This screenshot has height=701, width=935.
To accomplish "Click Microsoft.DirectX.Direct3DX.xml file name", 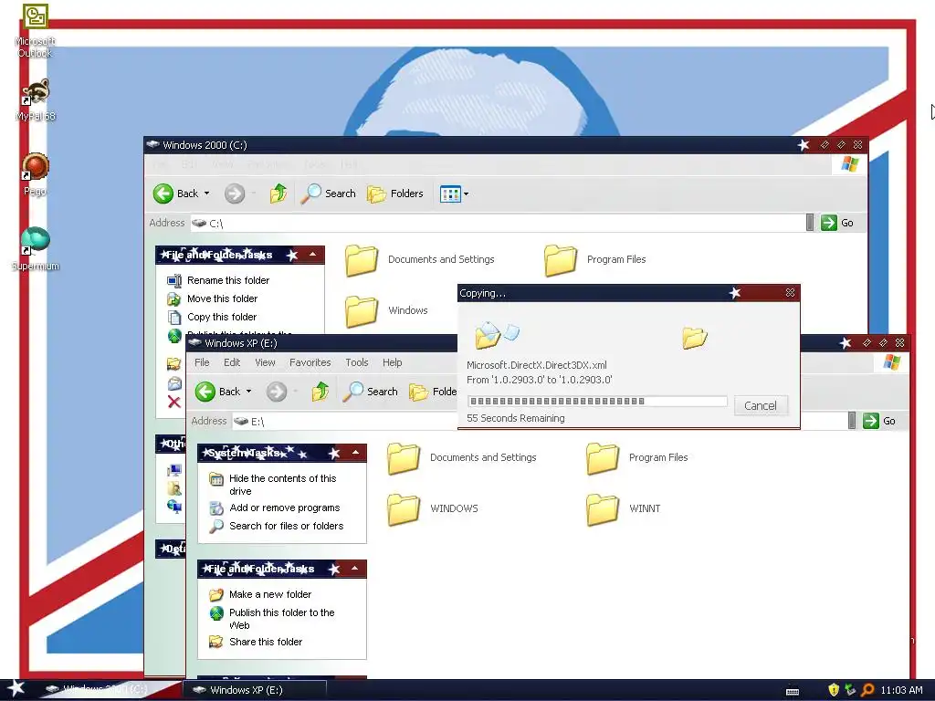I will tap(537, 365).
